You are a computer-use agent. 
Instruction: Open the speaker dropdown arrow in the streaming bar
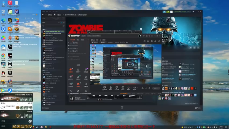[x=137, y=88]
